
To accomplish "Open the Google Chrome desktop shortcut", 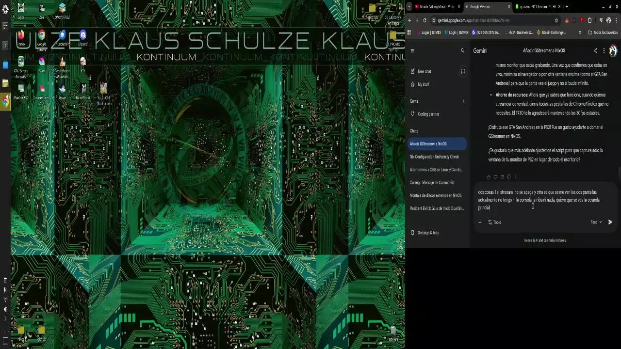I will click(42, 40).
